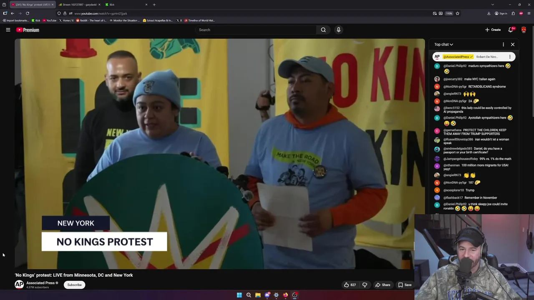Open tracking protection shield icon
Viewport: 534px width, 300px height.
59,13
